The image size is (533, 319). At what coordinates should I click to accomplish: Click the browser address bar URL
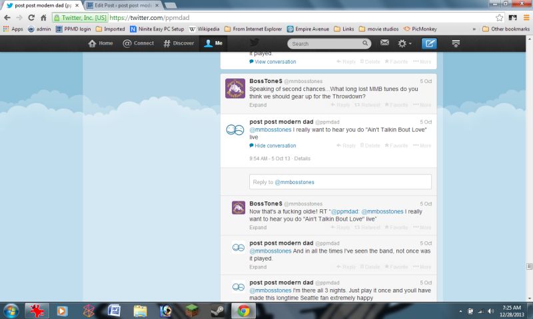[149, 18]
